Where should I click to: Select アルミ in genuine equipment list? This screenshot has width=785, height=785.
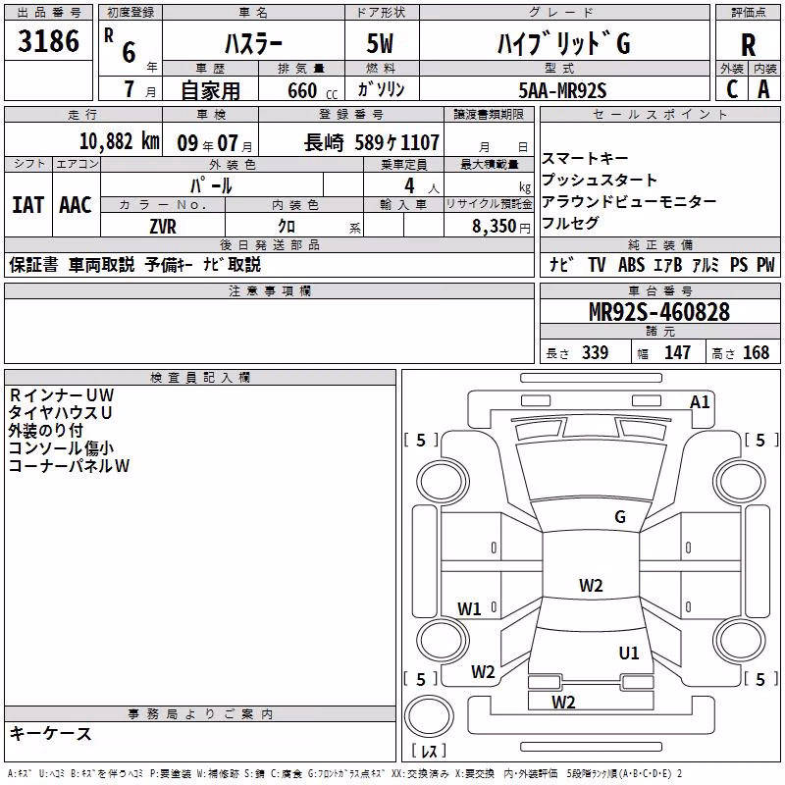(706, 264)
